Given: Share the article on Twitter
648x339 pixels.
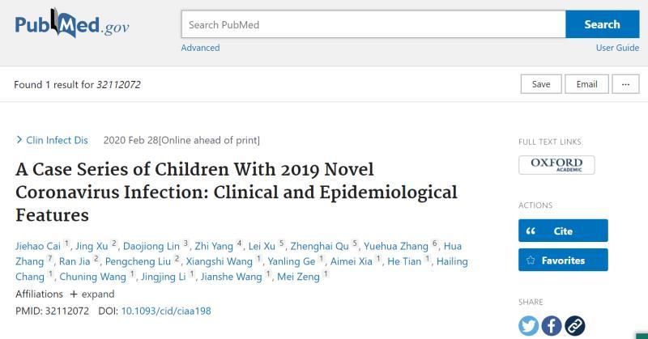Looking at the screenshot, I should (x=529, y=326).
